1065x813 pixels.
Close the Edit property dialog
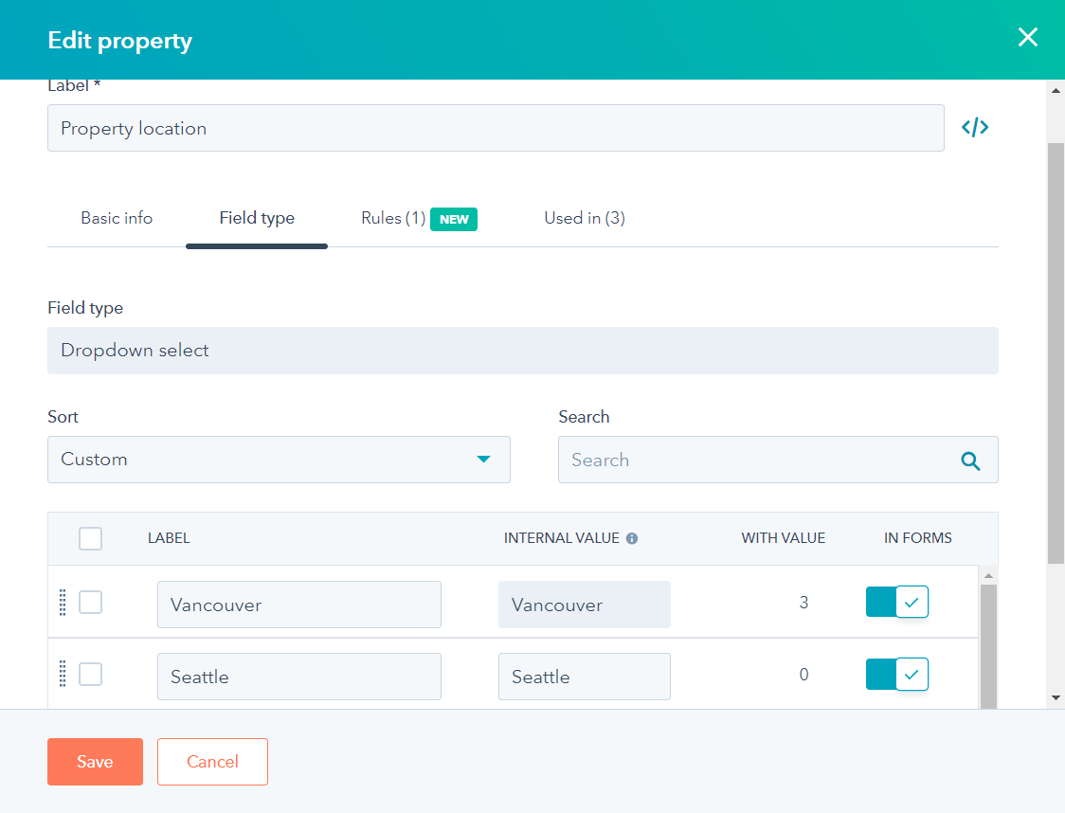1028,38
